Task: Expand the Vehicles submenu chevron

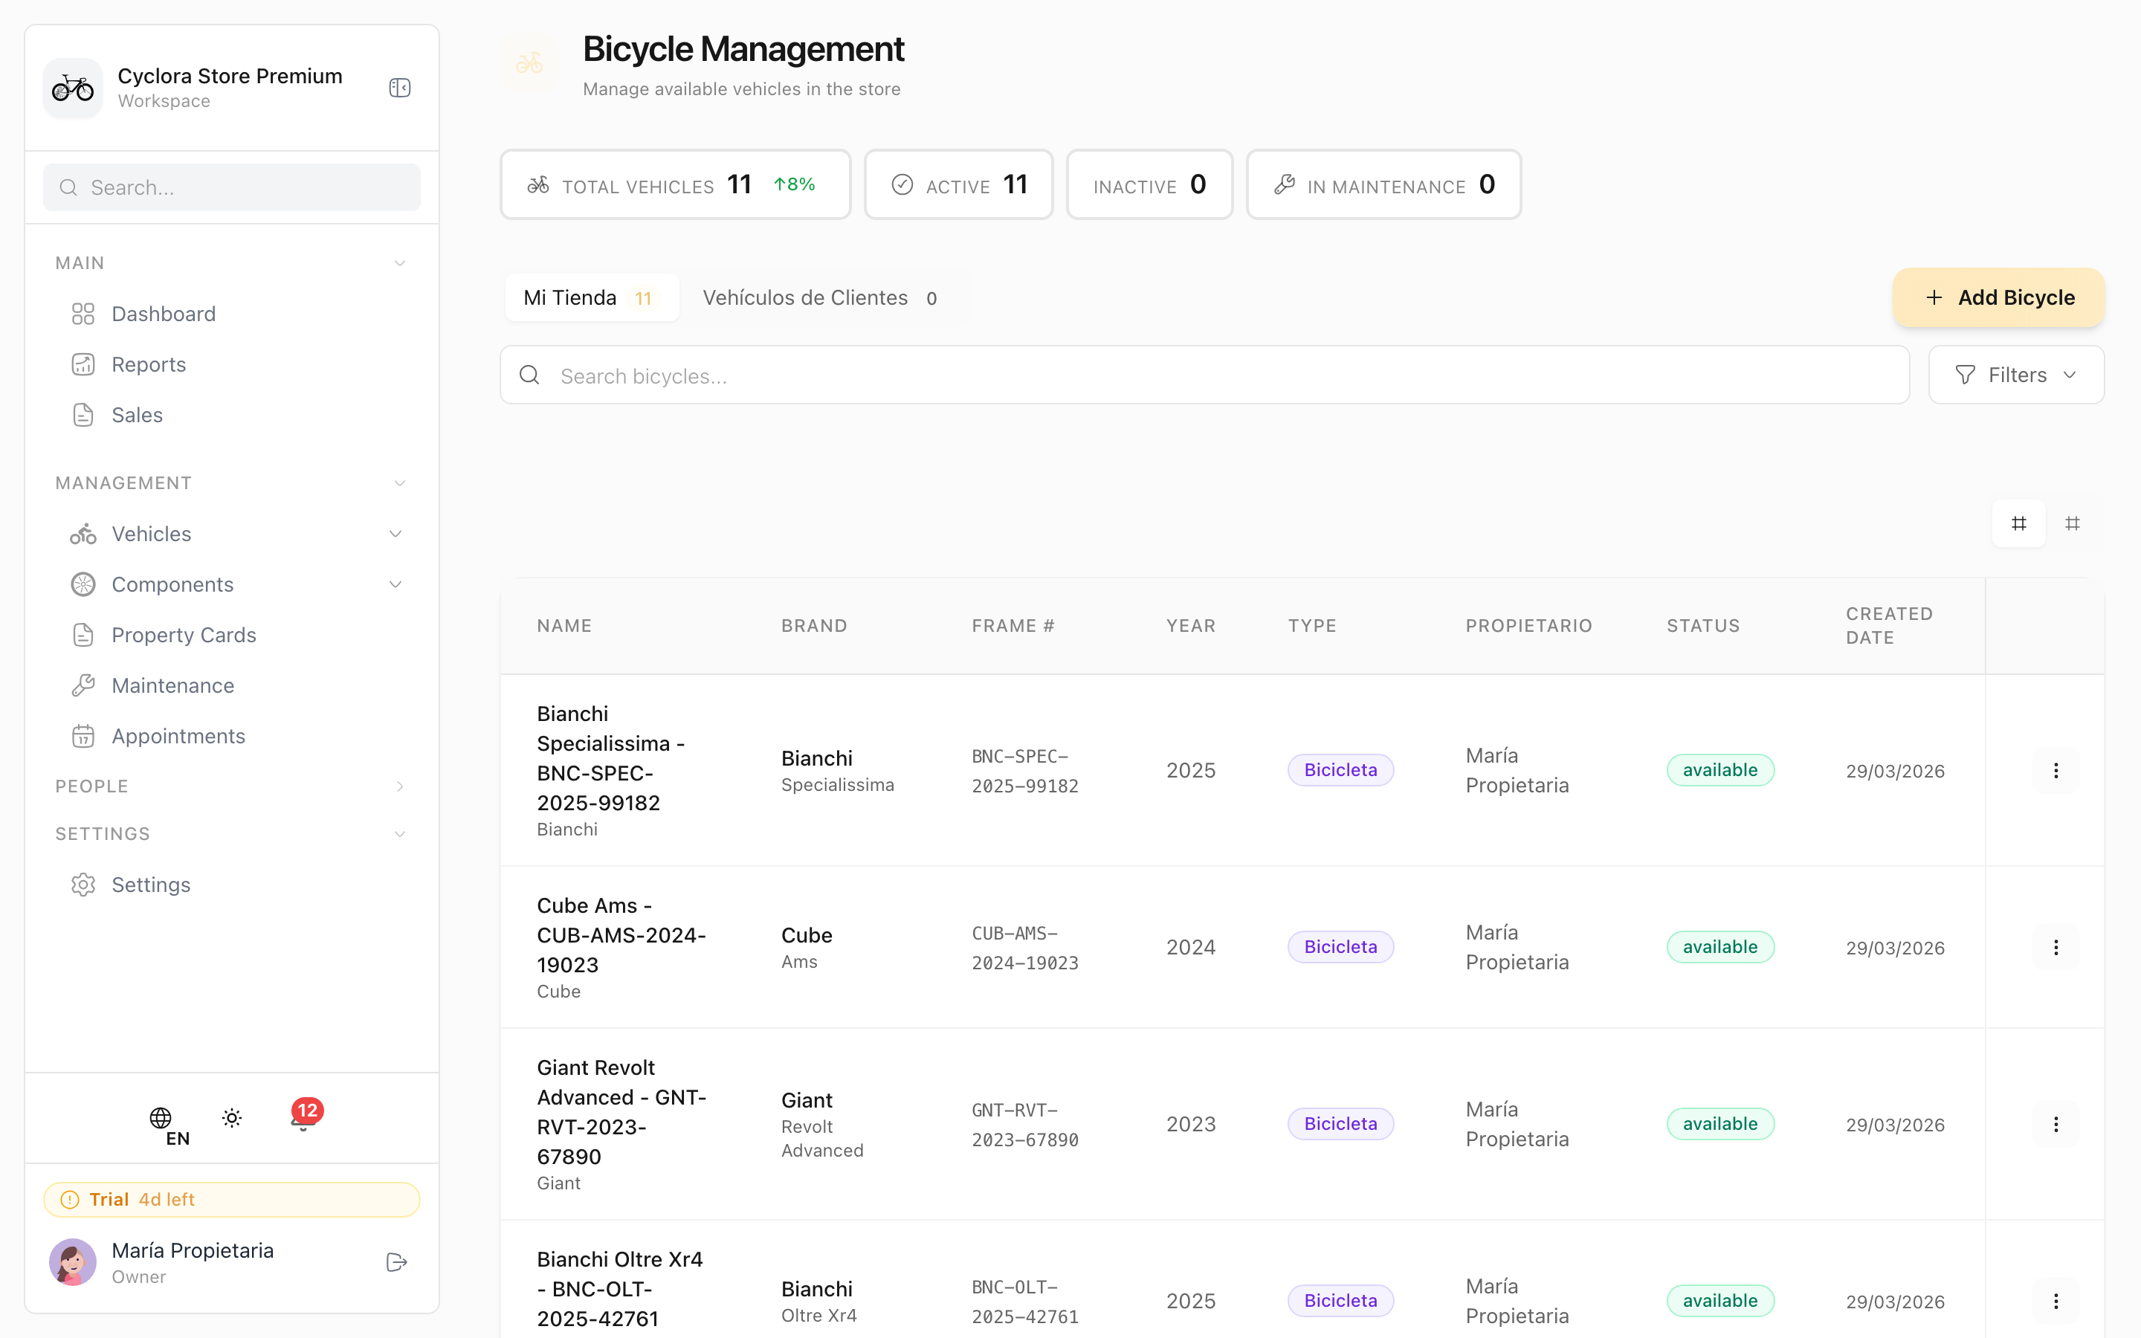Action: pyautogui.click(x=395, y=534)
